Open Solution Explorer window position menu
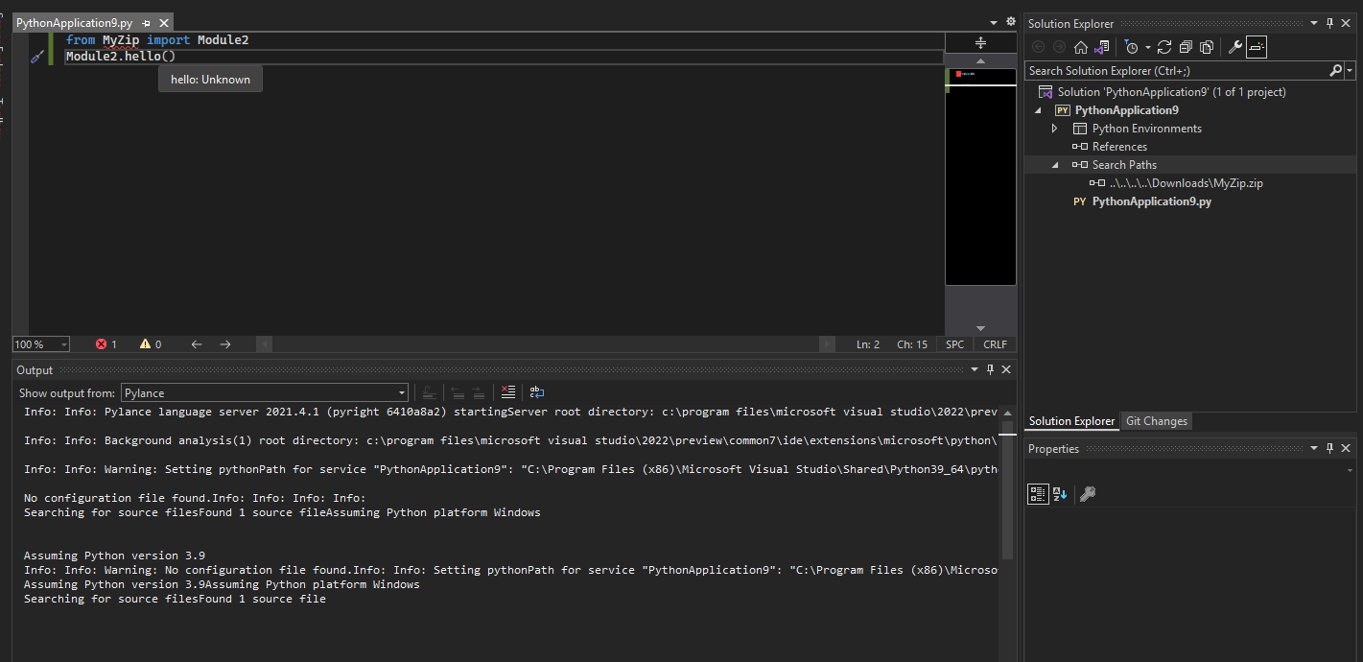Image resolution: width=1363 pixels, height=662 pixels. click(x=1315, y=23)
